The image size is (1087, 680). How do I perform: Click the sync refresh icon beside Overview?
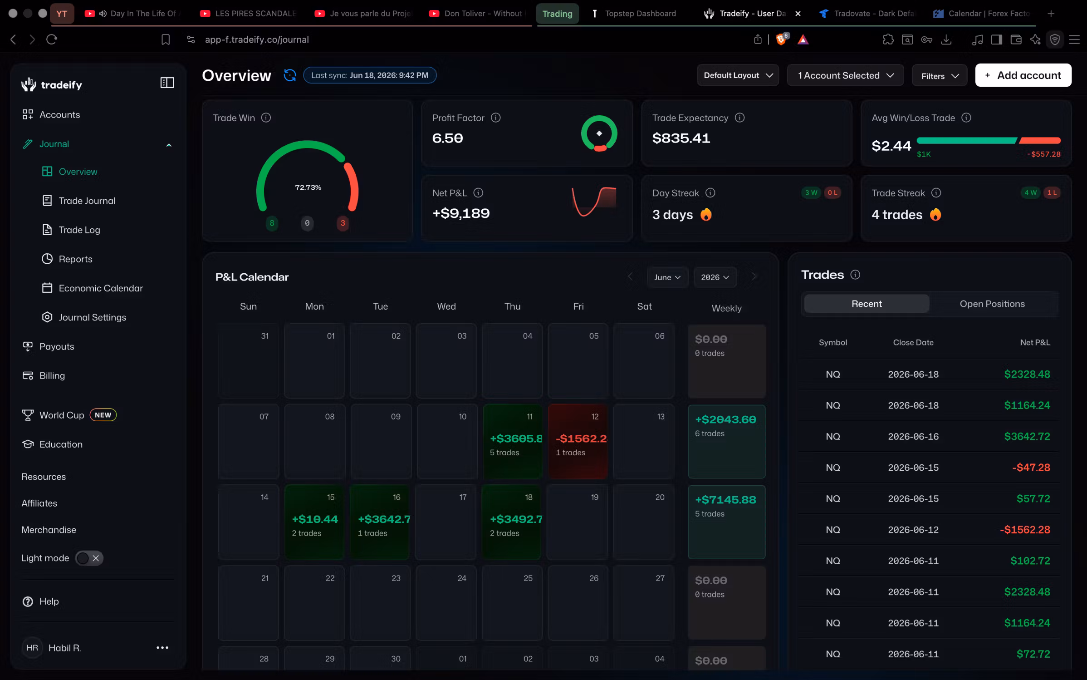point(289,75)
